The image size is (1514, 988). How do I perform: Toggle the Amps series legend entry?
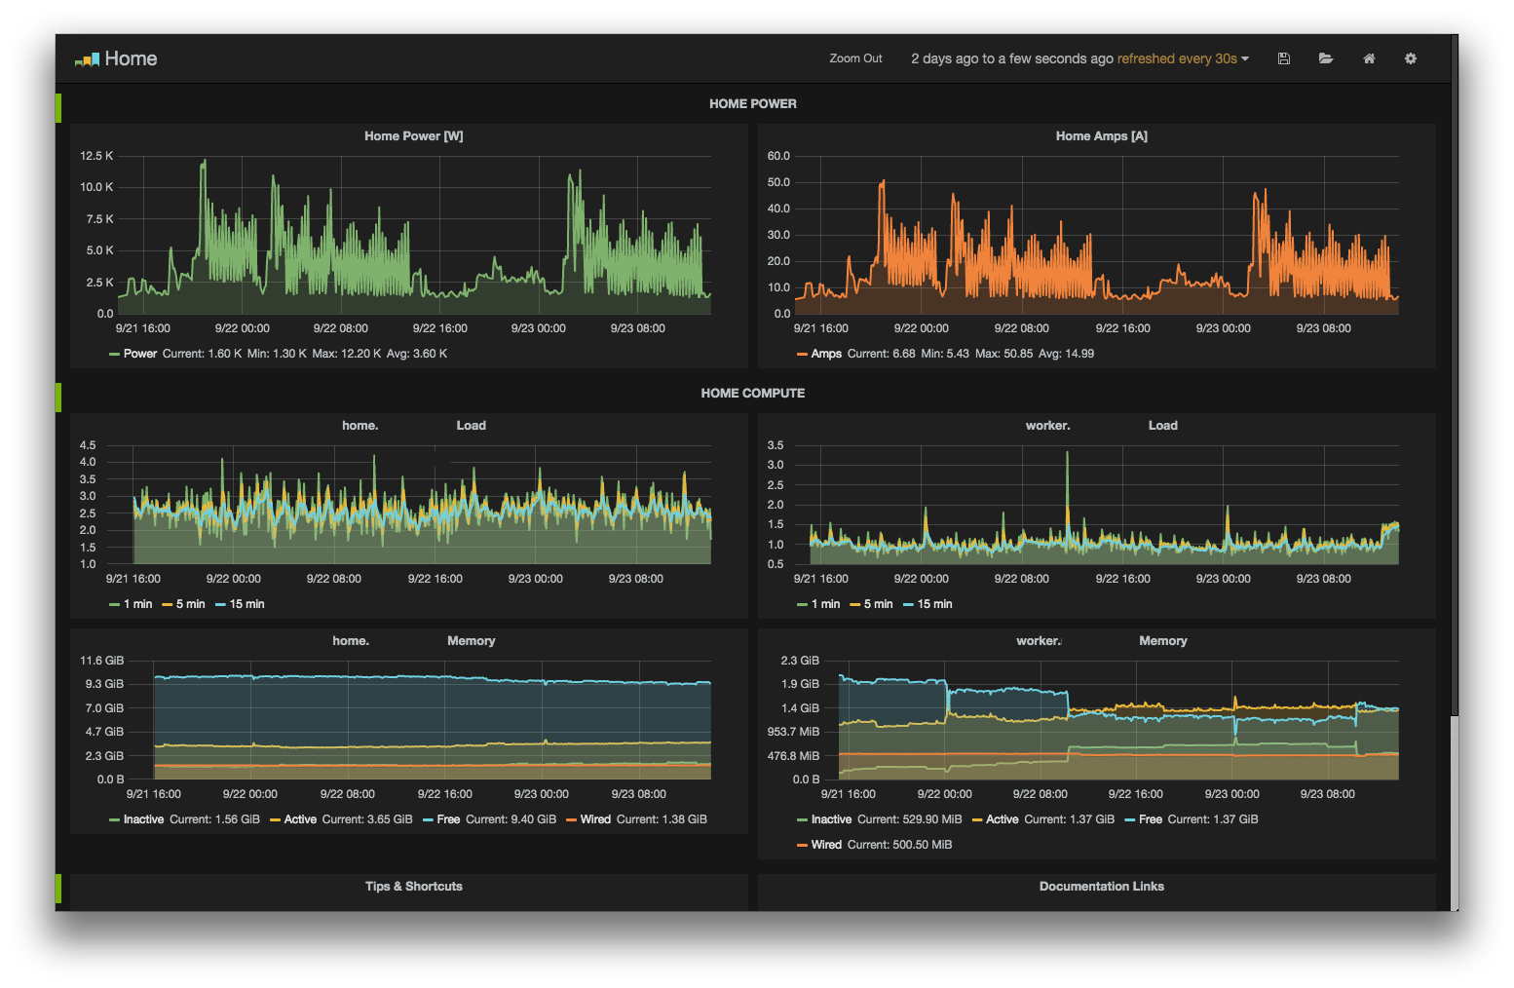[x=826, y=354]
